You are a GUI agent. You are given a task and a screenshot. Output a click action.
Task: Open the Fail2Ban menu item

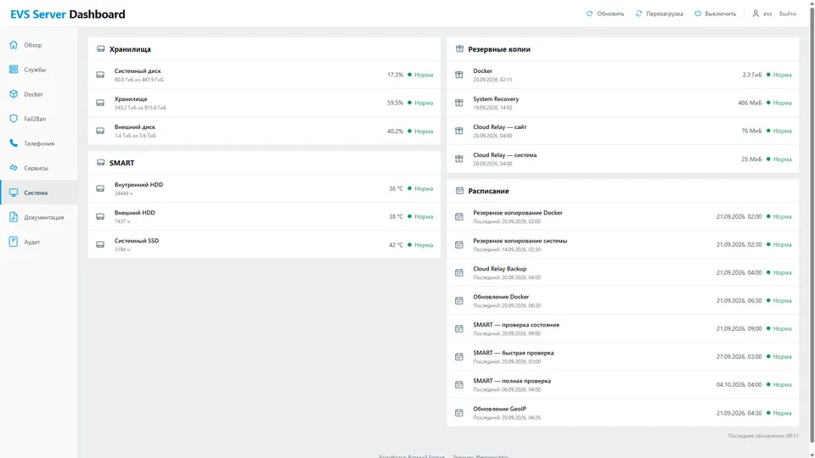click(39, 119)
